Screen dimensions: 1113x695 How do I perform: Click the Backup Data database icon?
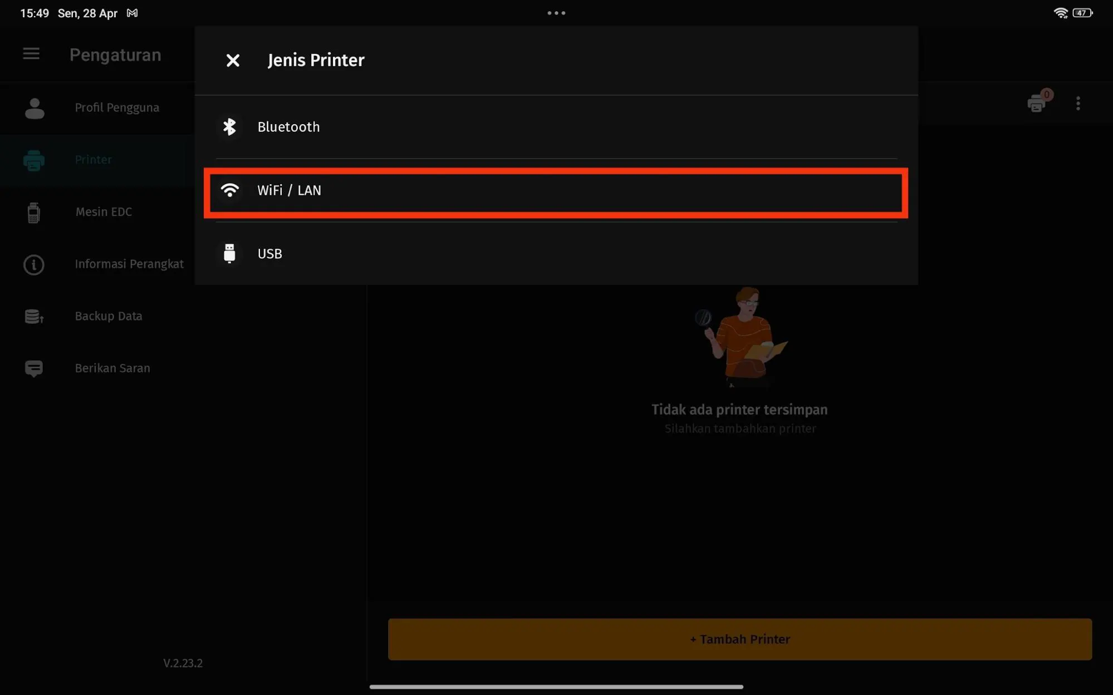pyautogui.click(x=33, y=316)
